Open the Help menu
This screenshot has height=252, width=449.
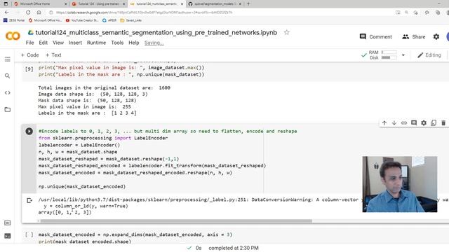(x=134, y=43)
